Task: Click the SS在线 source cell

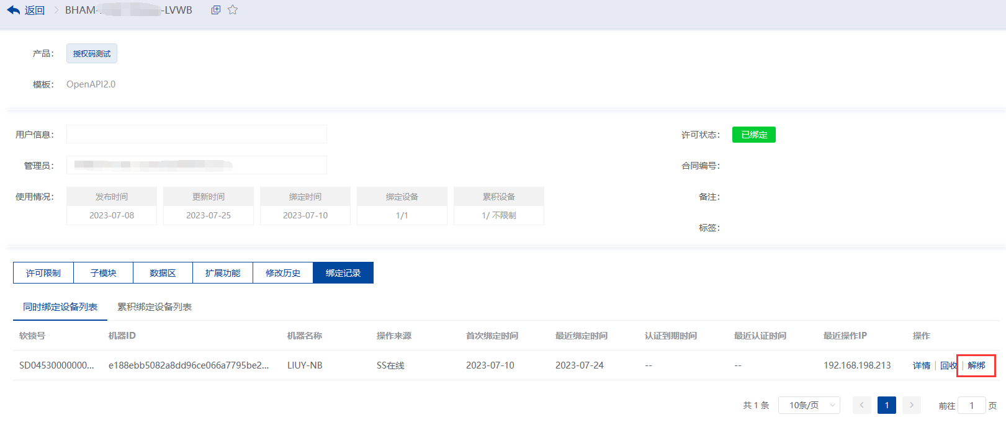Action: pos(390,365)
